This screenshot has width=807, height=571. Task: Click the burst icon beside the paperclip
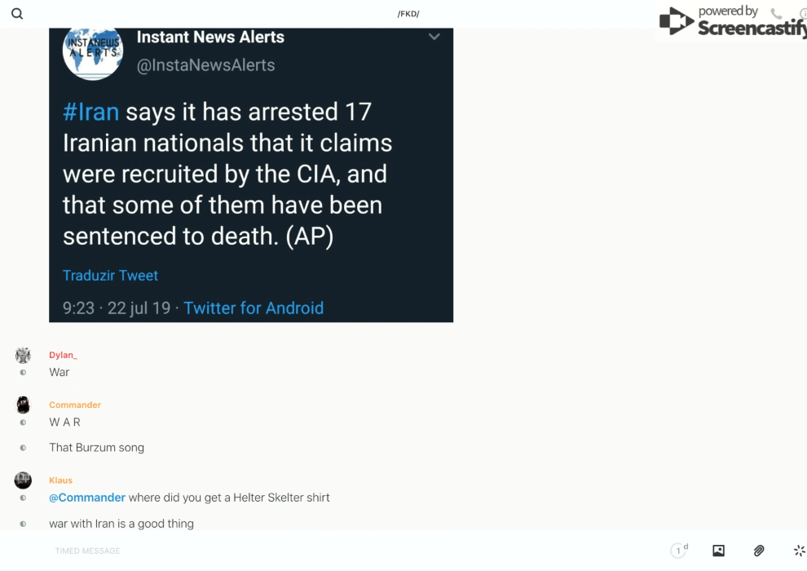(x=799, y=551)
